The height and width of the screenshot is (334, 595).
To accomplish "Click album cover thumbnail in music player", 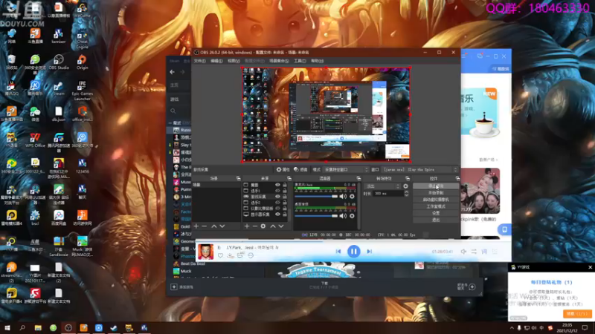I will [x=205, y=252].
